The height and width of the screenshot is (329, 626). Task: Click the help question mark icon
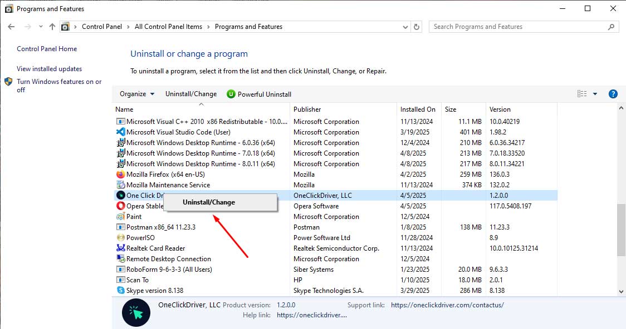[x=613, y=94]
